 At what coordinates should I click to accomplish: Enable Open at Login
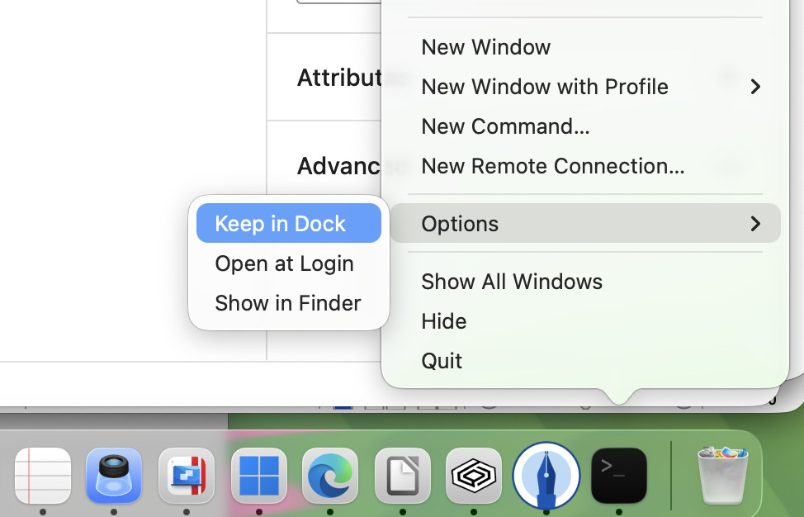[x=284, y=263]
